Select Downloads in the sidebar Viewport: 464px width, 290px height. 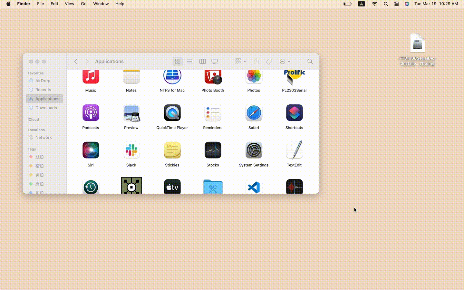click(44, 108)
